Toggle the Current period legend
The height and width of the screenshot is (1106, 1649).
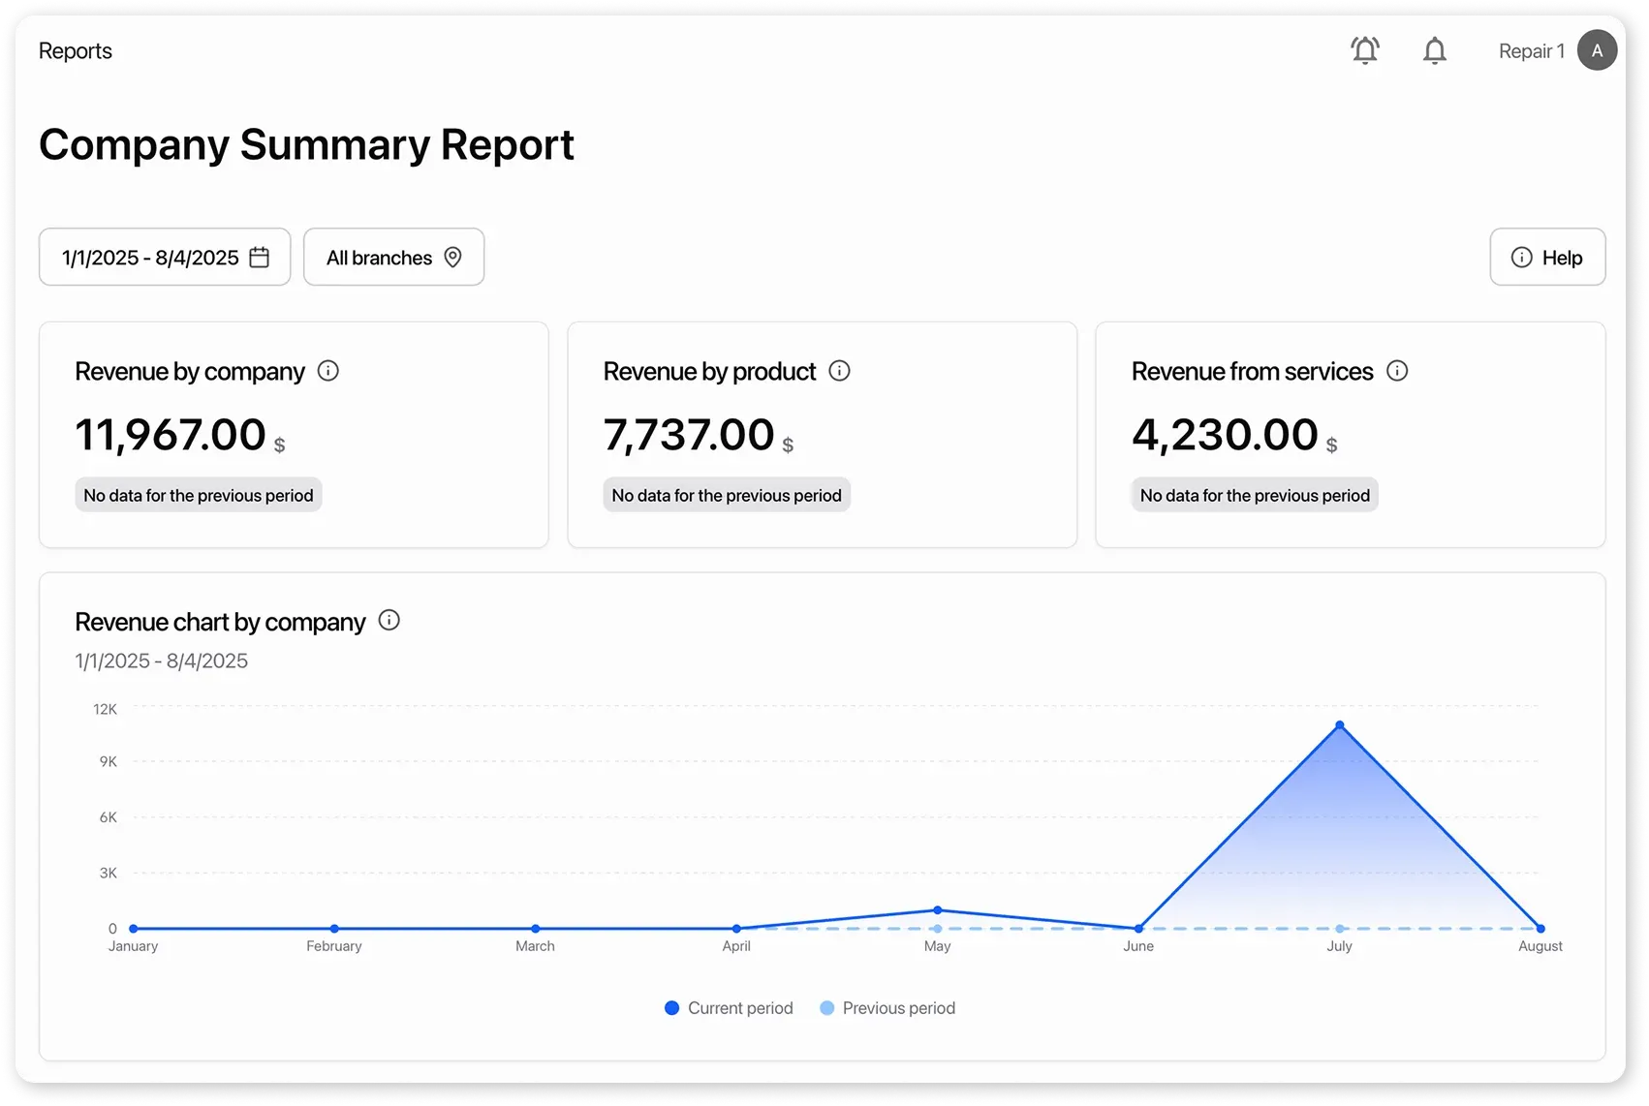pos(728,1007)
